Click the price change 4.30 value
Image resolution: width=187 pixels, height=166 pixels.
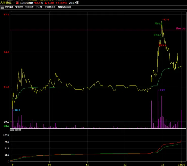[51, 3]
